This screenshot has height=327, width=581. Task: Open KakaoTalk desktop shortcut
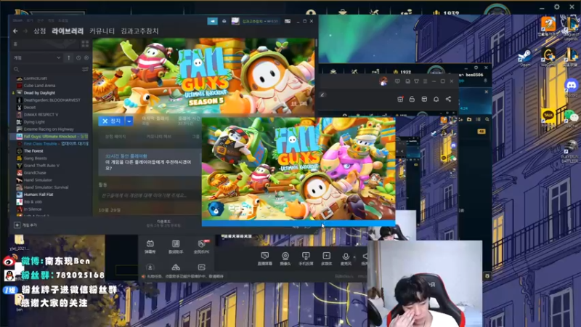(x=548, y=116)
